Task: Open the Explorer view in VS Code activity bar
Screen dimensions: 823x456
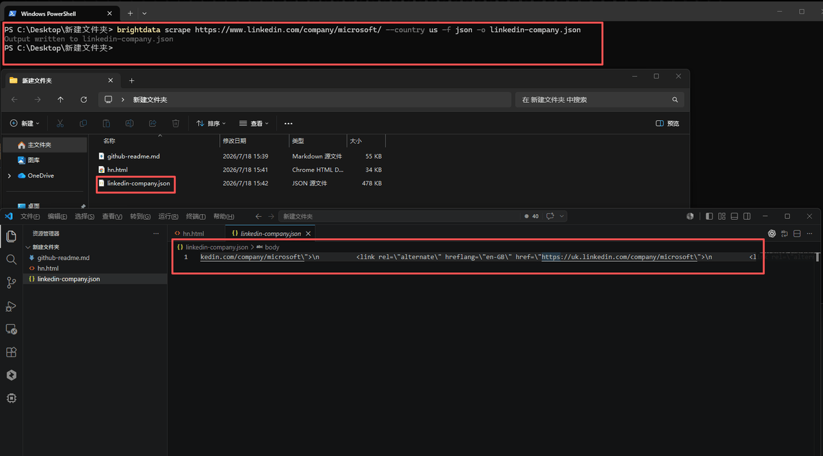Action: (11, 237)
